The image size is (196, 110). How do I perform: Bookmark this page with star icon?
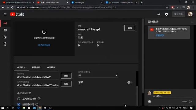(x=167, y=7)
